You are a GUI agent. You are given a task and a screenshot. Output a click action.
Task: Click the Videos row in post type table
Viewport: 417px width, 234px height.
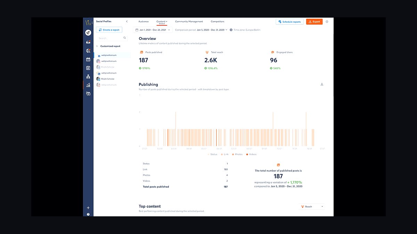tap(185, 181)
